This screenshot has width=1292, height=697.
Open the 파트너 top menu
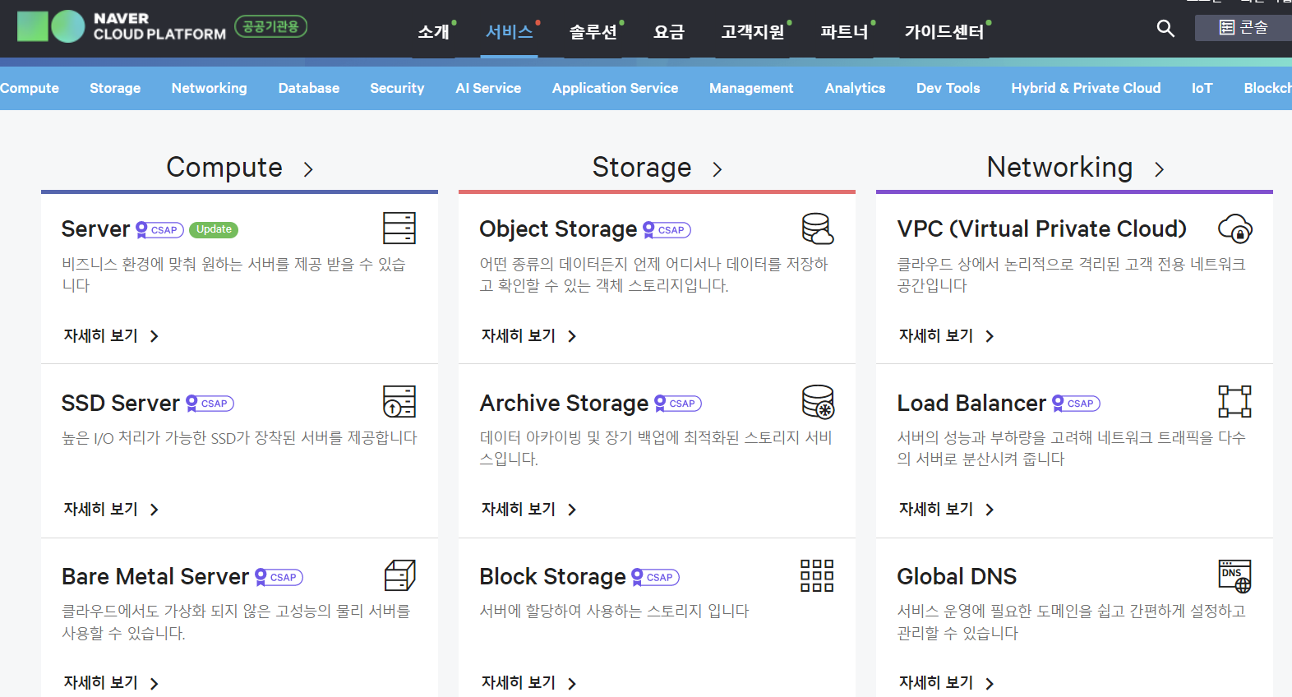tap(845, 32)
